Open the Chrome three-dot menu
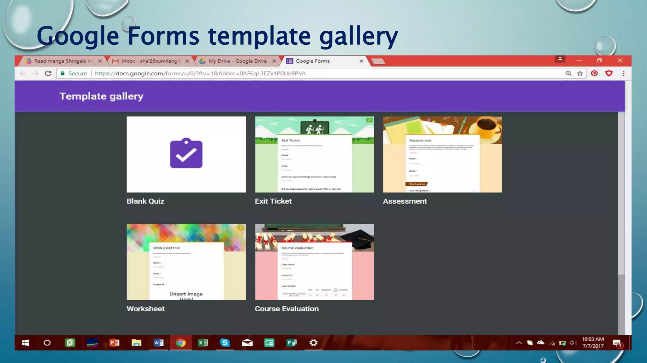The height and width of the screenshot is (363, 647). coord(623,73)
